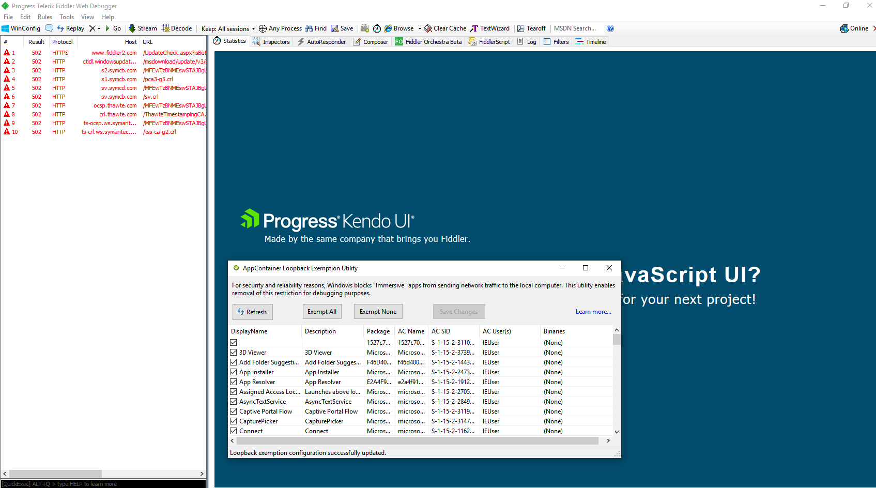
Task: Toggle Captive Portal Flow checkbox
Action: (234, 411)
